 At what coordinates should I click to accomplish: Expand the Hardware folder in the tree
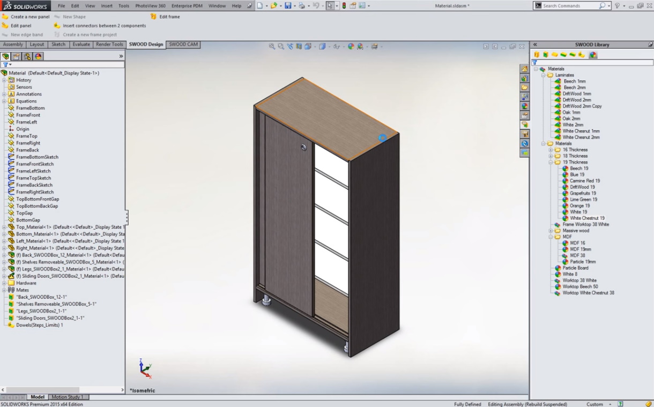pos(4,283)
